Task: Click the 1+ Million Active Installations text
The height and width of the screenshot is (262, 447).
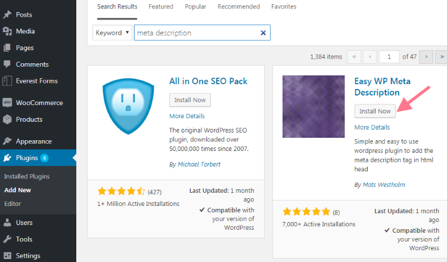Action: click(138, 204)
